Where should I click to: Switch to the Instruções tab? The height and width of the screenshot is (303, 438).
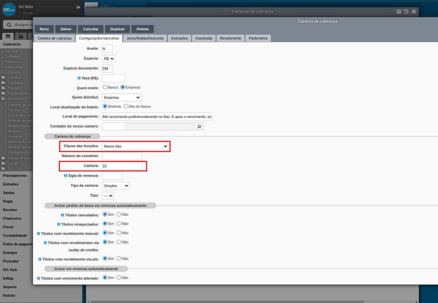pyautogui.click(x=179, y=38)
